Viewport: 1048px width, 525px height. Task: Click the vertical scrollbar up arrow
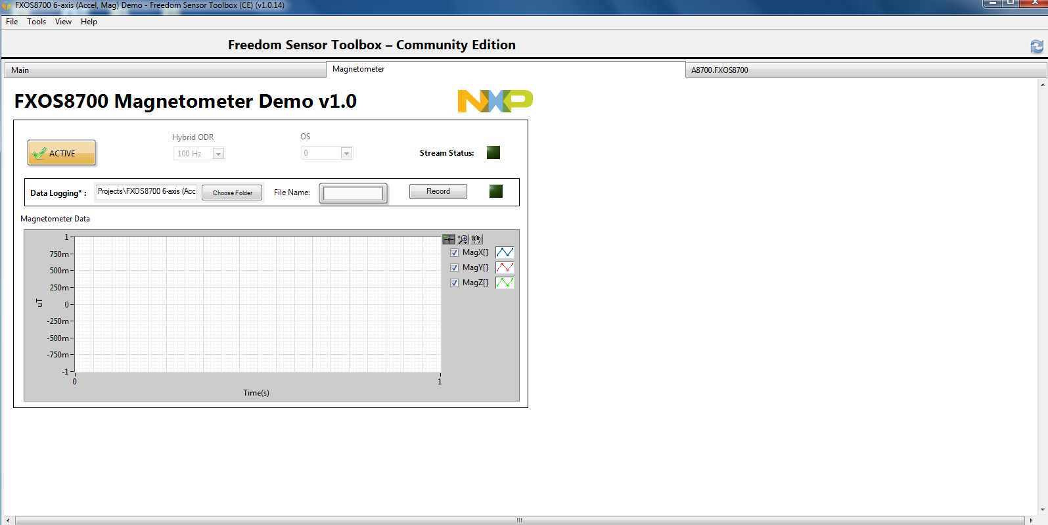click(x=1043, y=84)
